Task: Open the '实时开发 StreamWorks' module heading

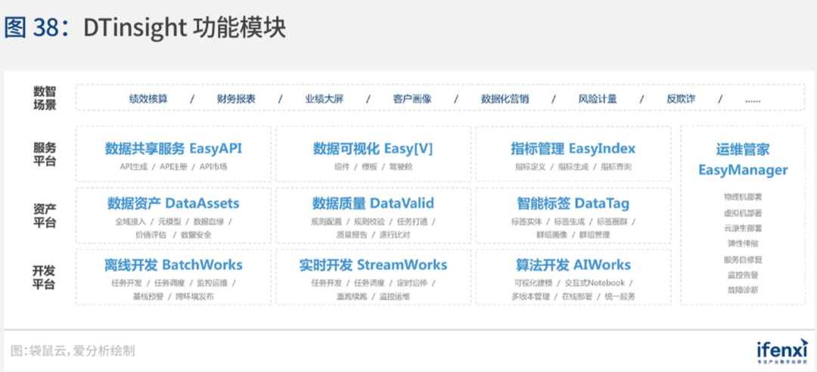Action: coord(373,265)
